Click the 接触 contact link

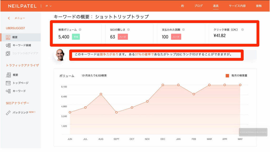[x=259, y=6]
